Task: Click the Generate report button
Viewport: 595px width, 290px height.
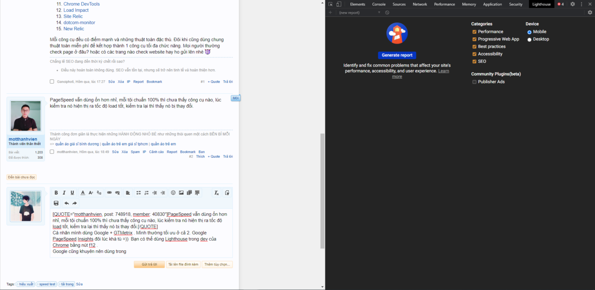Action: click(x=397, y=55)
